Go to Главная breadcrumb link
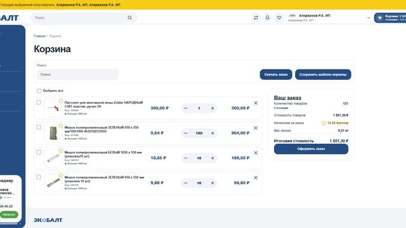 point(39,36)
